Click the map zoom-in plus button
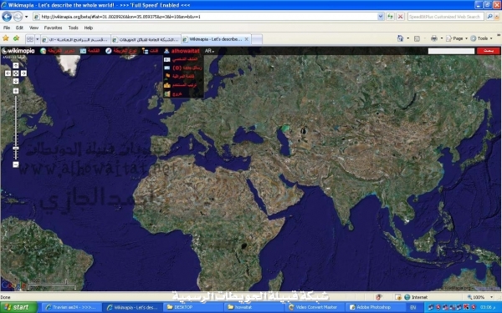This screenshot has height=313, width=502. [16, 91]
